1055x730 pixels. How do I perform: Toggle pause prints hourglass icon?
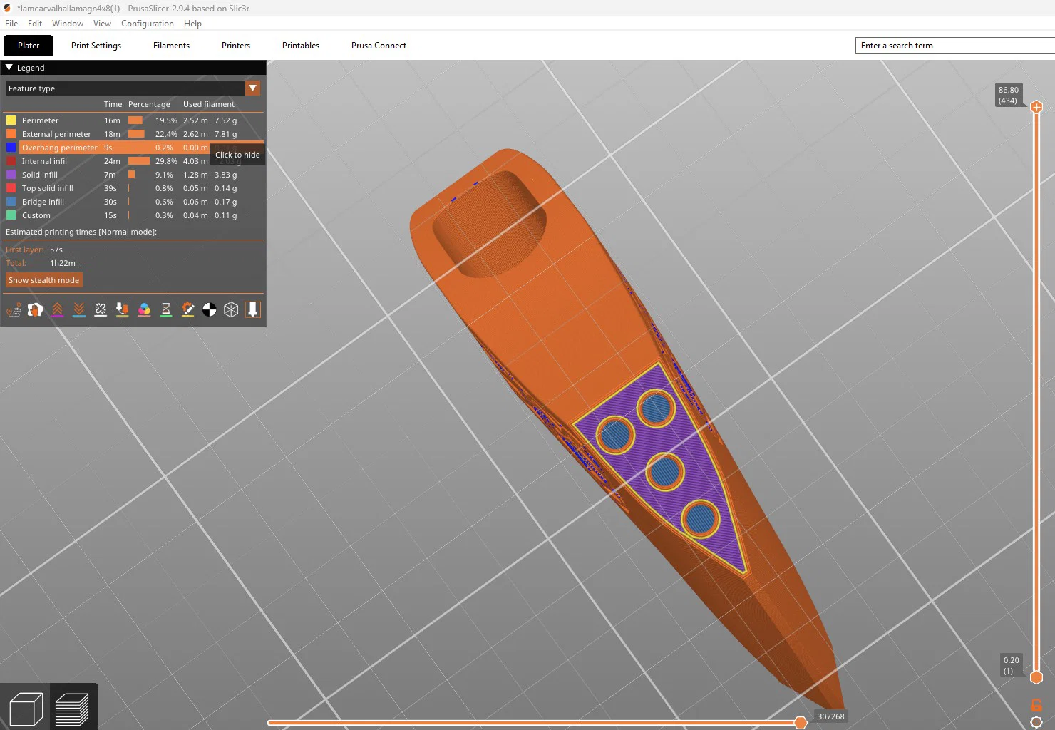(166, 309)
